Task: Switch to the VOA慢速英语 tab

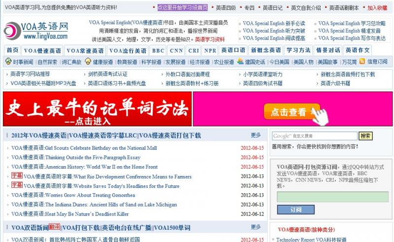Action: click(x=42, y=51)
